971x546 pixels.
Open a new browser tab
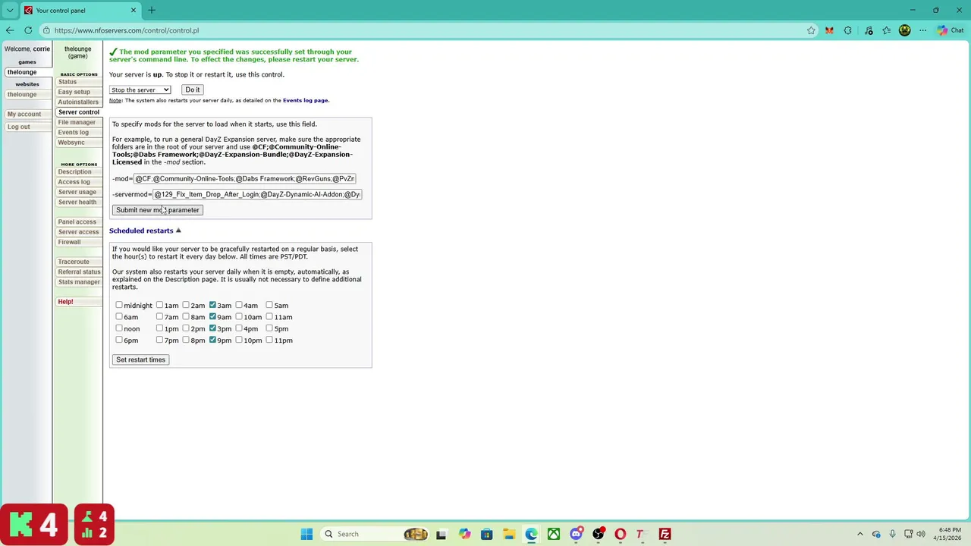click(x=152, y=10)
